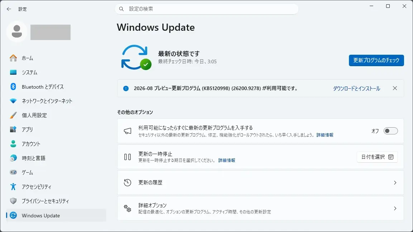Click the 時刻と言語 globe clock icon
The image size is (413, 232).
point(13,158)
